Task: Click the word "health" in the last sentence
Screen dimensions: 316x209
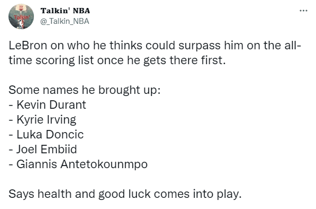Action: click(x=55, y=194)
